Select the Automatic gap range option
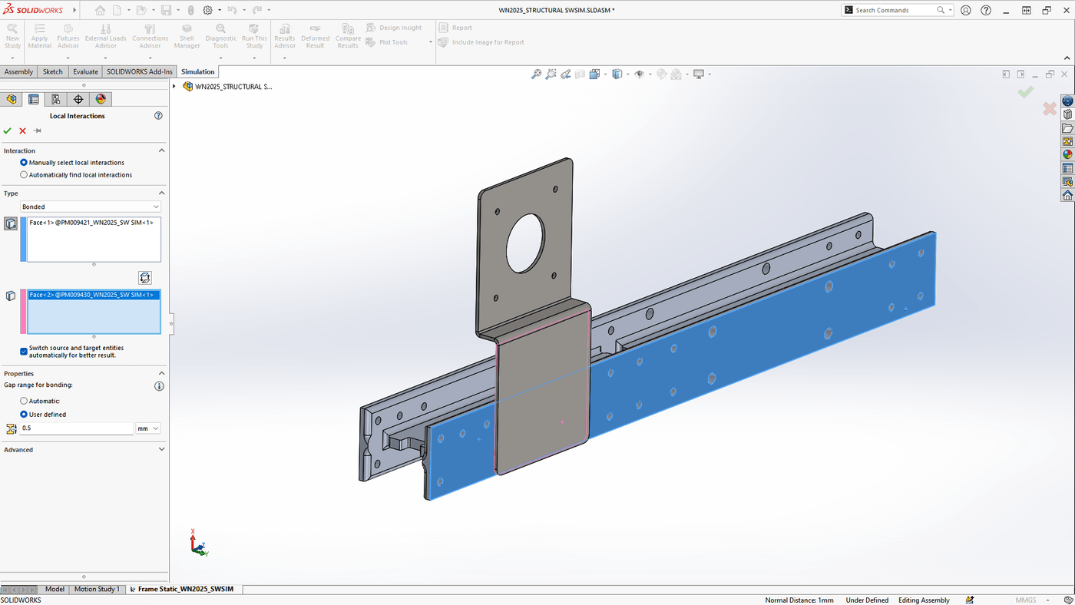 [x=24, y=400]
